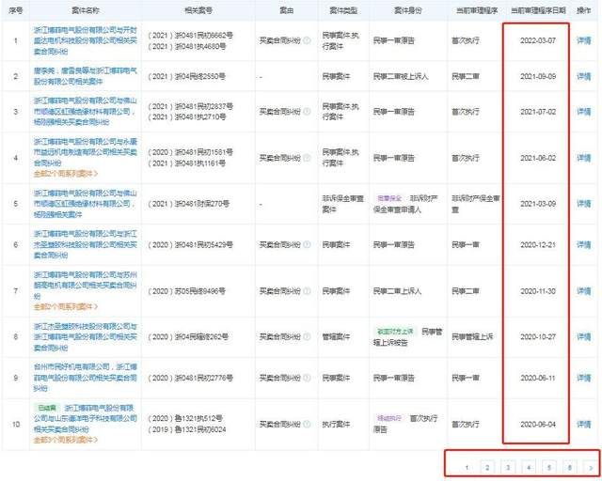Click the 案件身份 column header
This screenshot has width=602, height=481.
click(407, 10)
